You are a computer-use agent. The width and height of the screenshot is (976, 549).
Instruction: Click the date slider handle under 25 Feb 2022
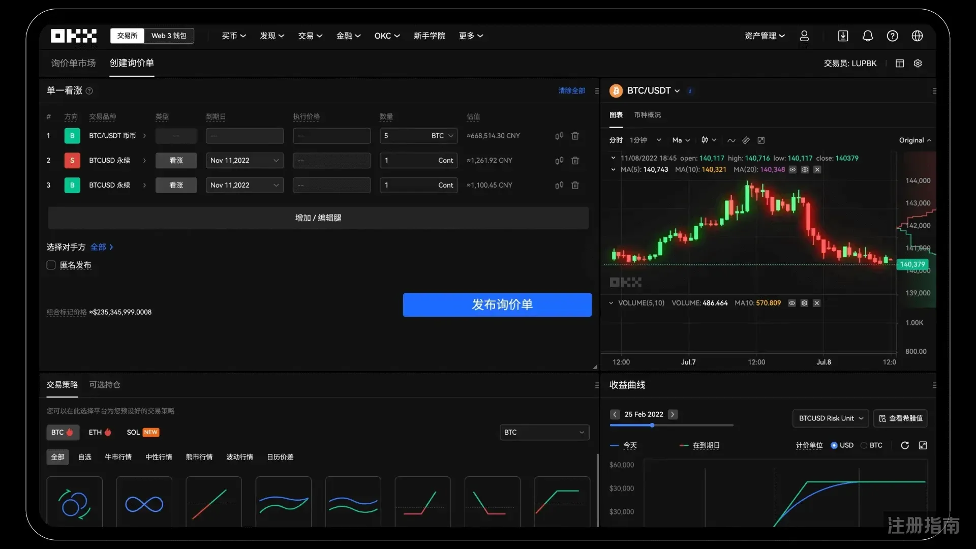[652, 425]
